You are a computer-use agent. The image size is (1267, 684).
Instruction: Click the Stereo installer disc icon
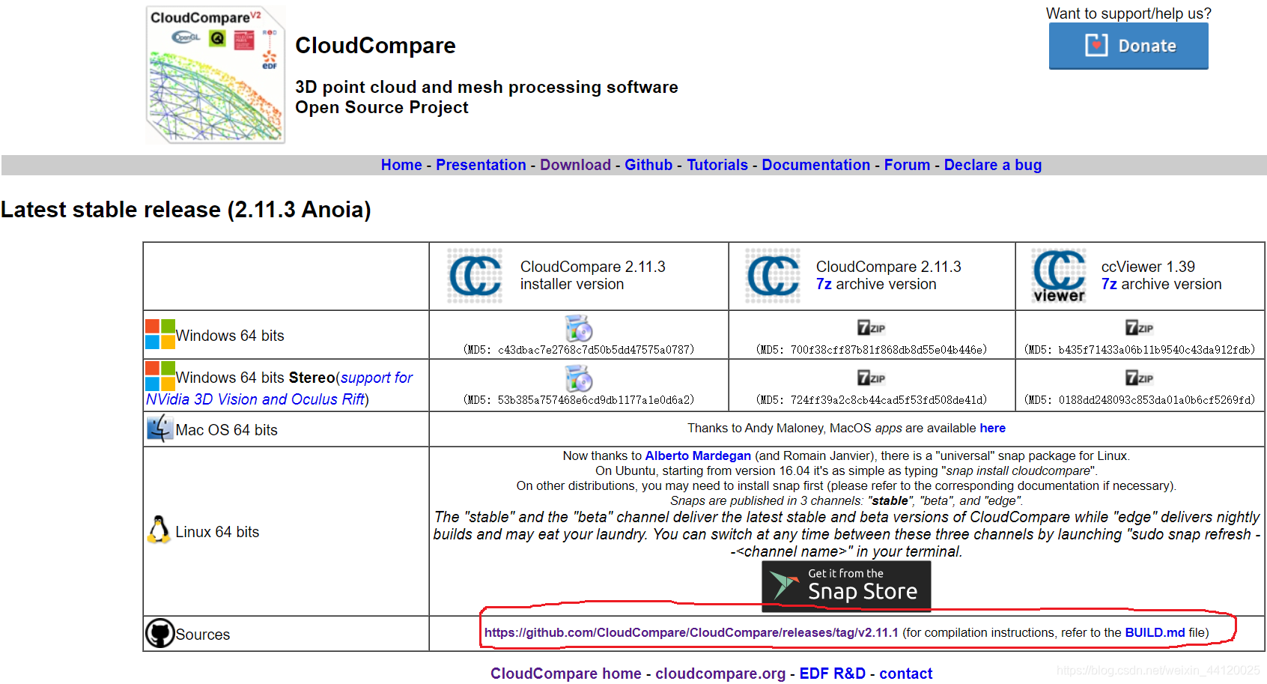[x=577, y=378]
